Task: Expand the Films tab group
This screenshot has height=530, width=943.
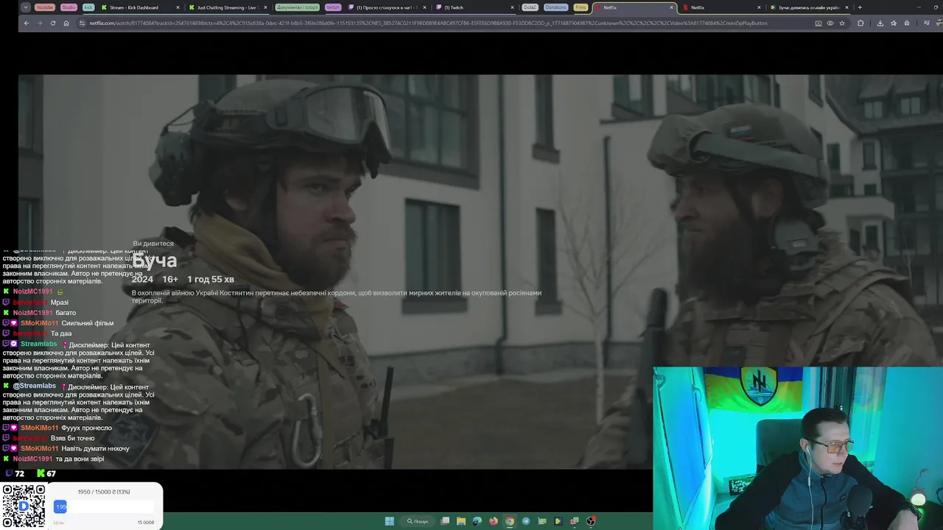Action: [581, 7]
